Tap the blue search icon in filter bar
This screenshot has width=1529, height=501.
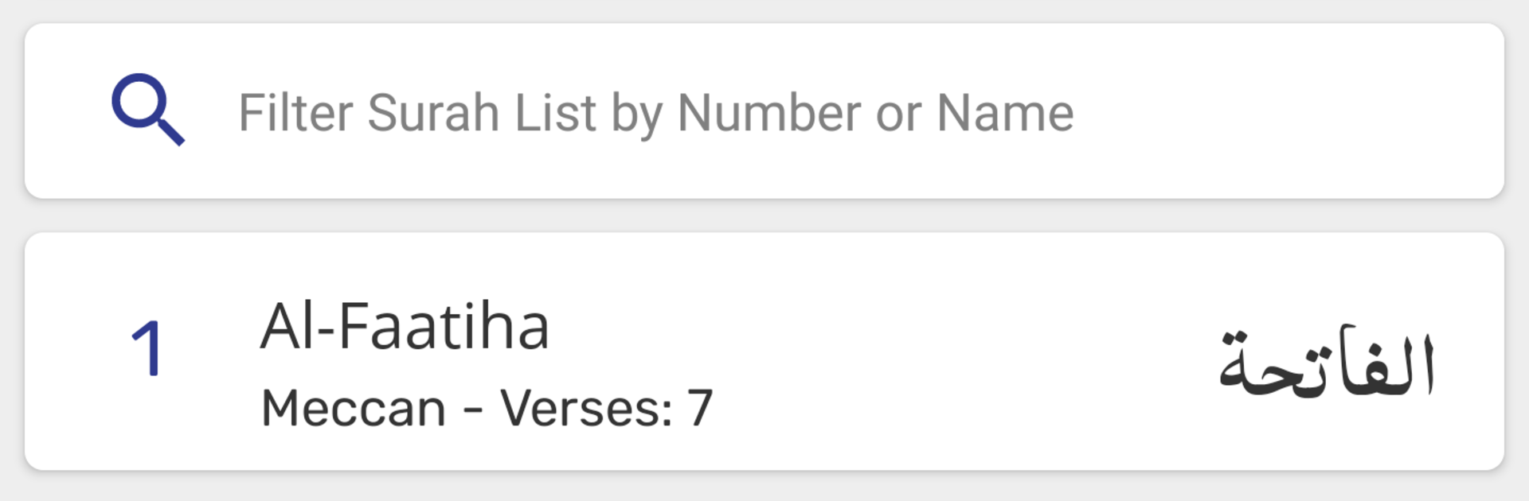click(x=147, y=110)
